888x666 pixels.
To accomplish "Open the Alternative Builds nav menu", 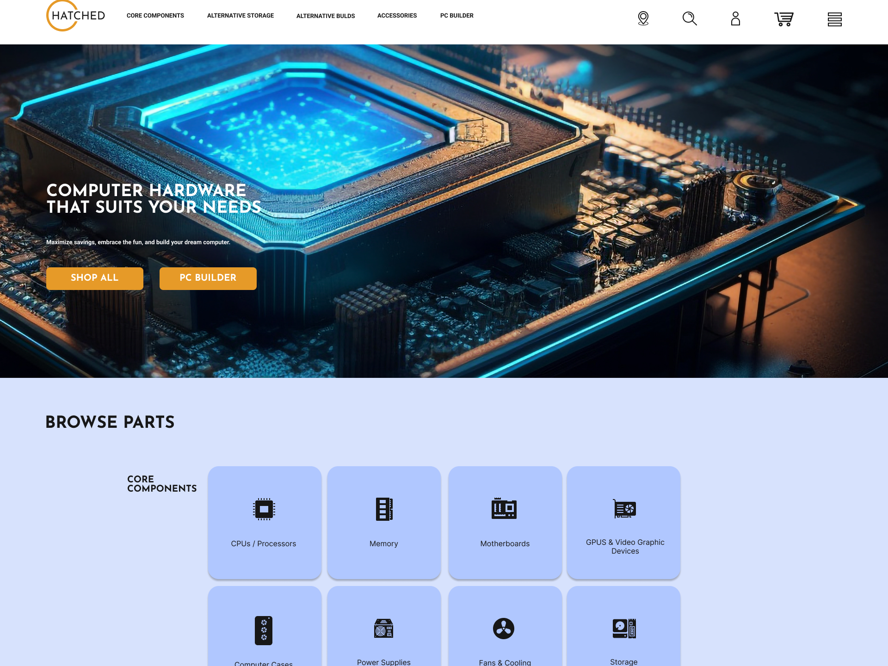I will coord(326,16).
